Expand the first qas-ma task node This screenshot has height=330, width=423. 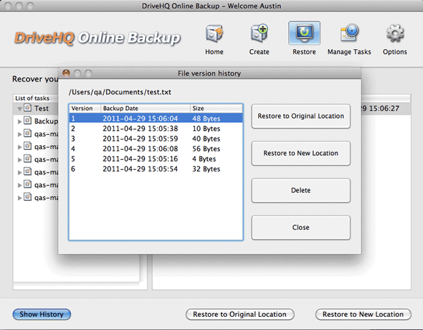pos(20,134)
